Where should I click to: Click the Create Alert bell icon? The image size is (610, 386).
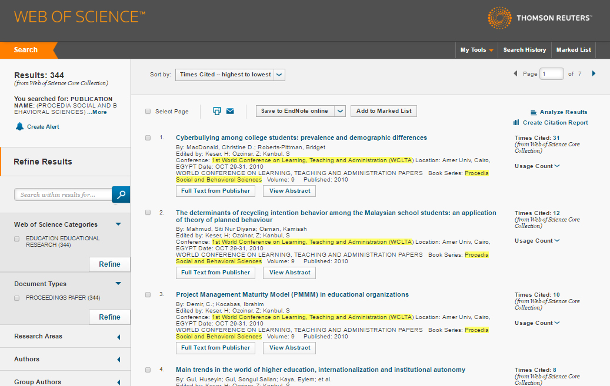point(19,126)
